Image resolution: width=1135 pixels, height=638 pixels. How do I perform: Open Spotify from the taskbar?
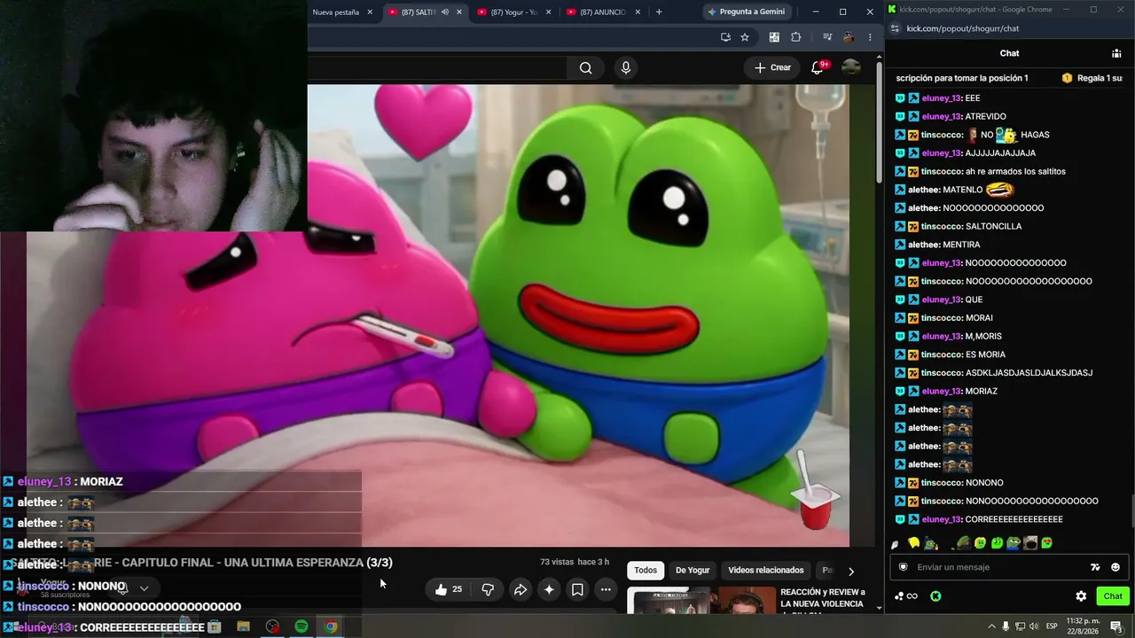point(301,626)
